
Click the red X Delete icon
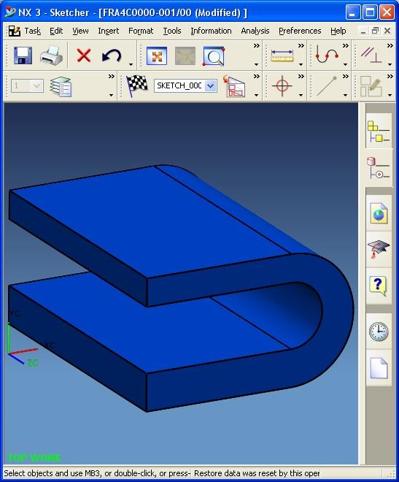(83, 56)
